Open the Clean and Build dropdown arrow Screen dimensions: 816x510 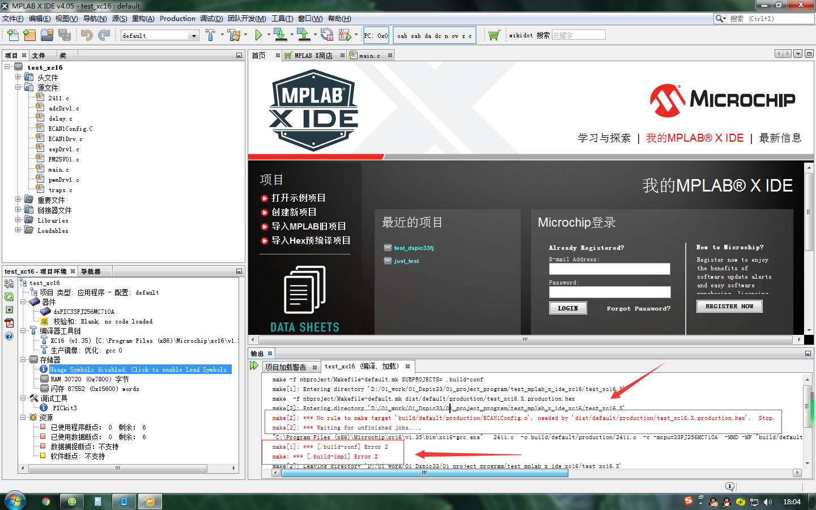click(x=245, y=35)
